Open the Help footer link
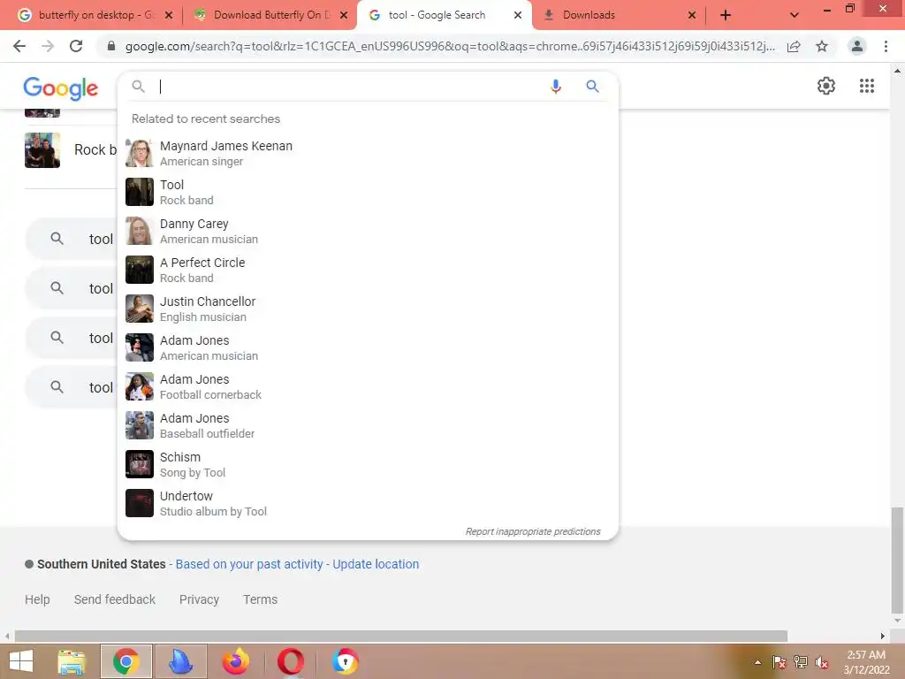This screenshot has height=679, width=905. pos(37,599)
